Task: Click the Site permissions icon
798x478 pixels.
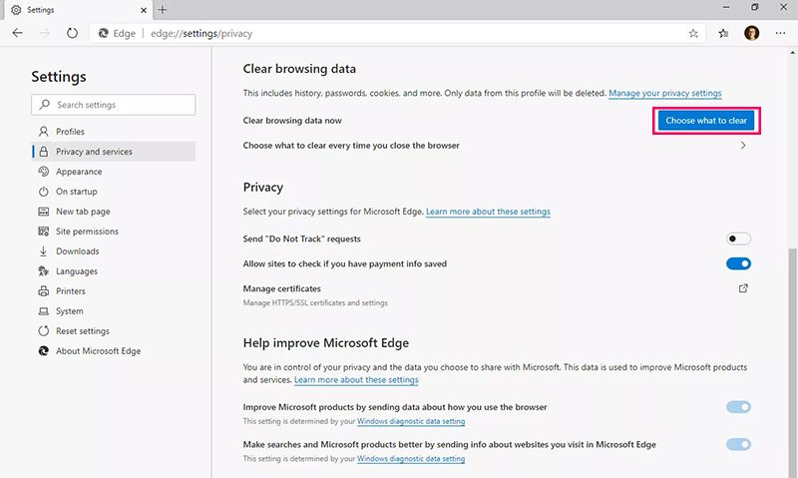Action: point(44,232)
